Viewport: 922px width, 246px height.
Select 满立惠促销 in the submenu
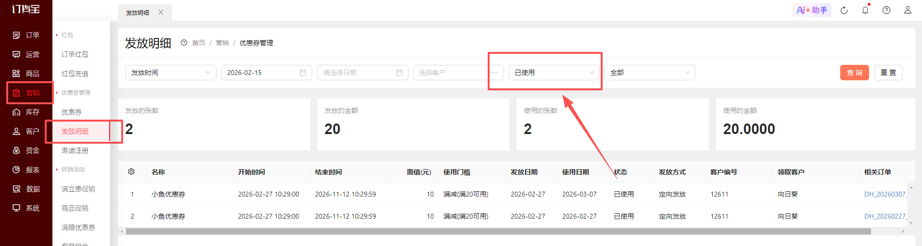coord(78,189)
